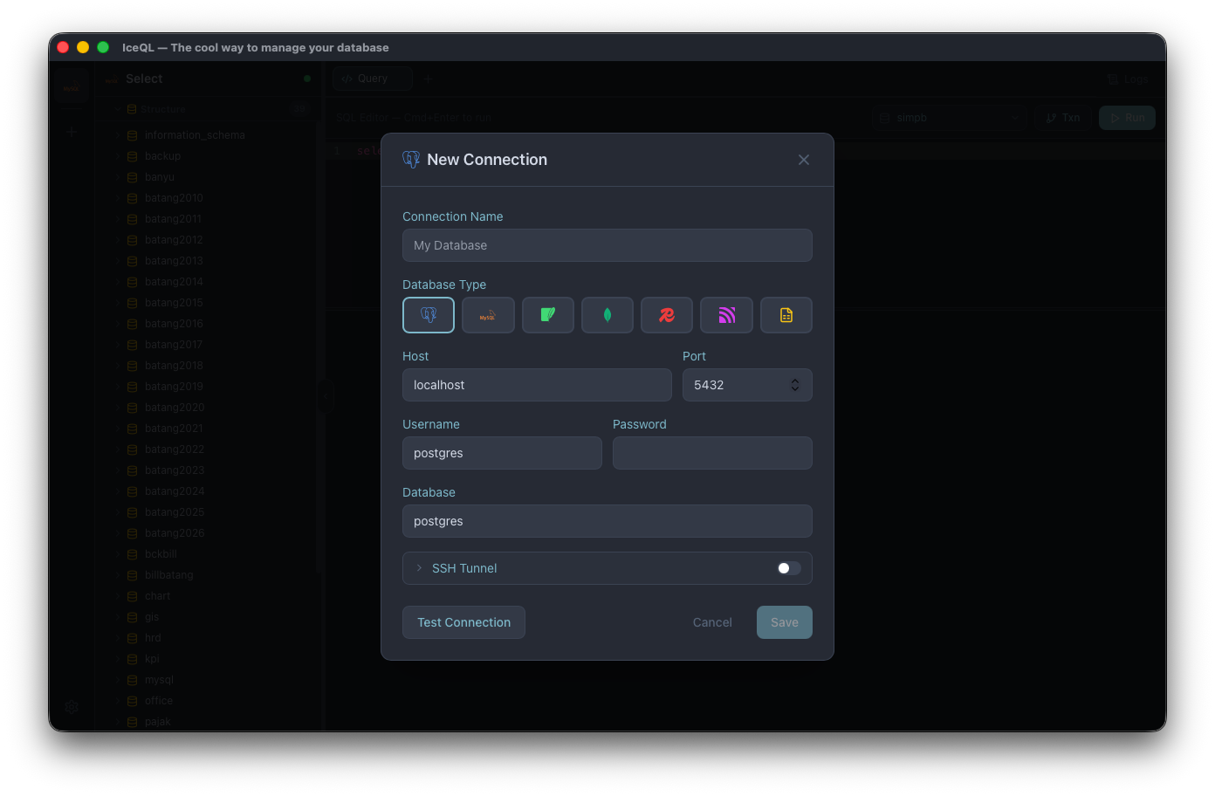The width and height of the screenshot is (1215, 796).
Task: Click the Database name field
Action: click(x=607, y=521)
